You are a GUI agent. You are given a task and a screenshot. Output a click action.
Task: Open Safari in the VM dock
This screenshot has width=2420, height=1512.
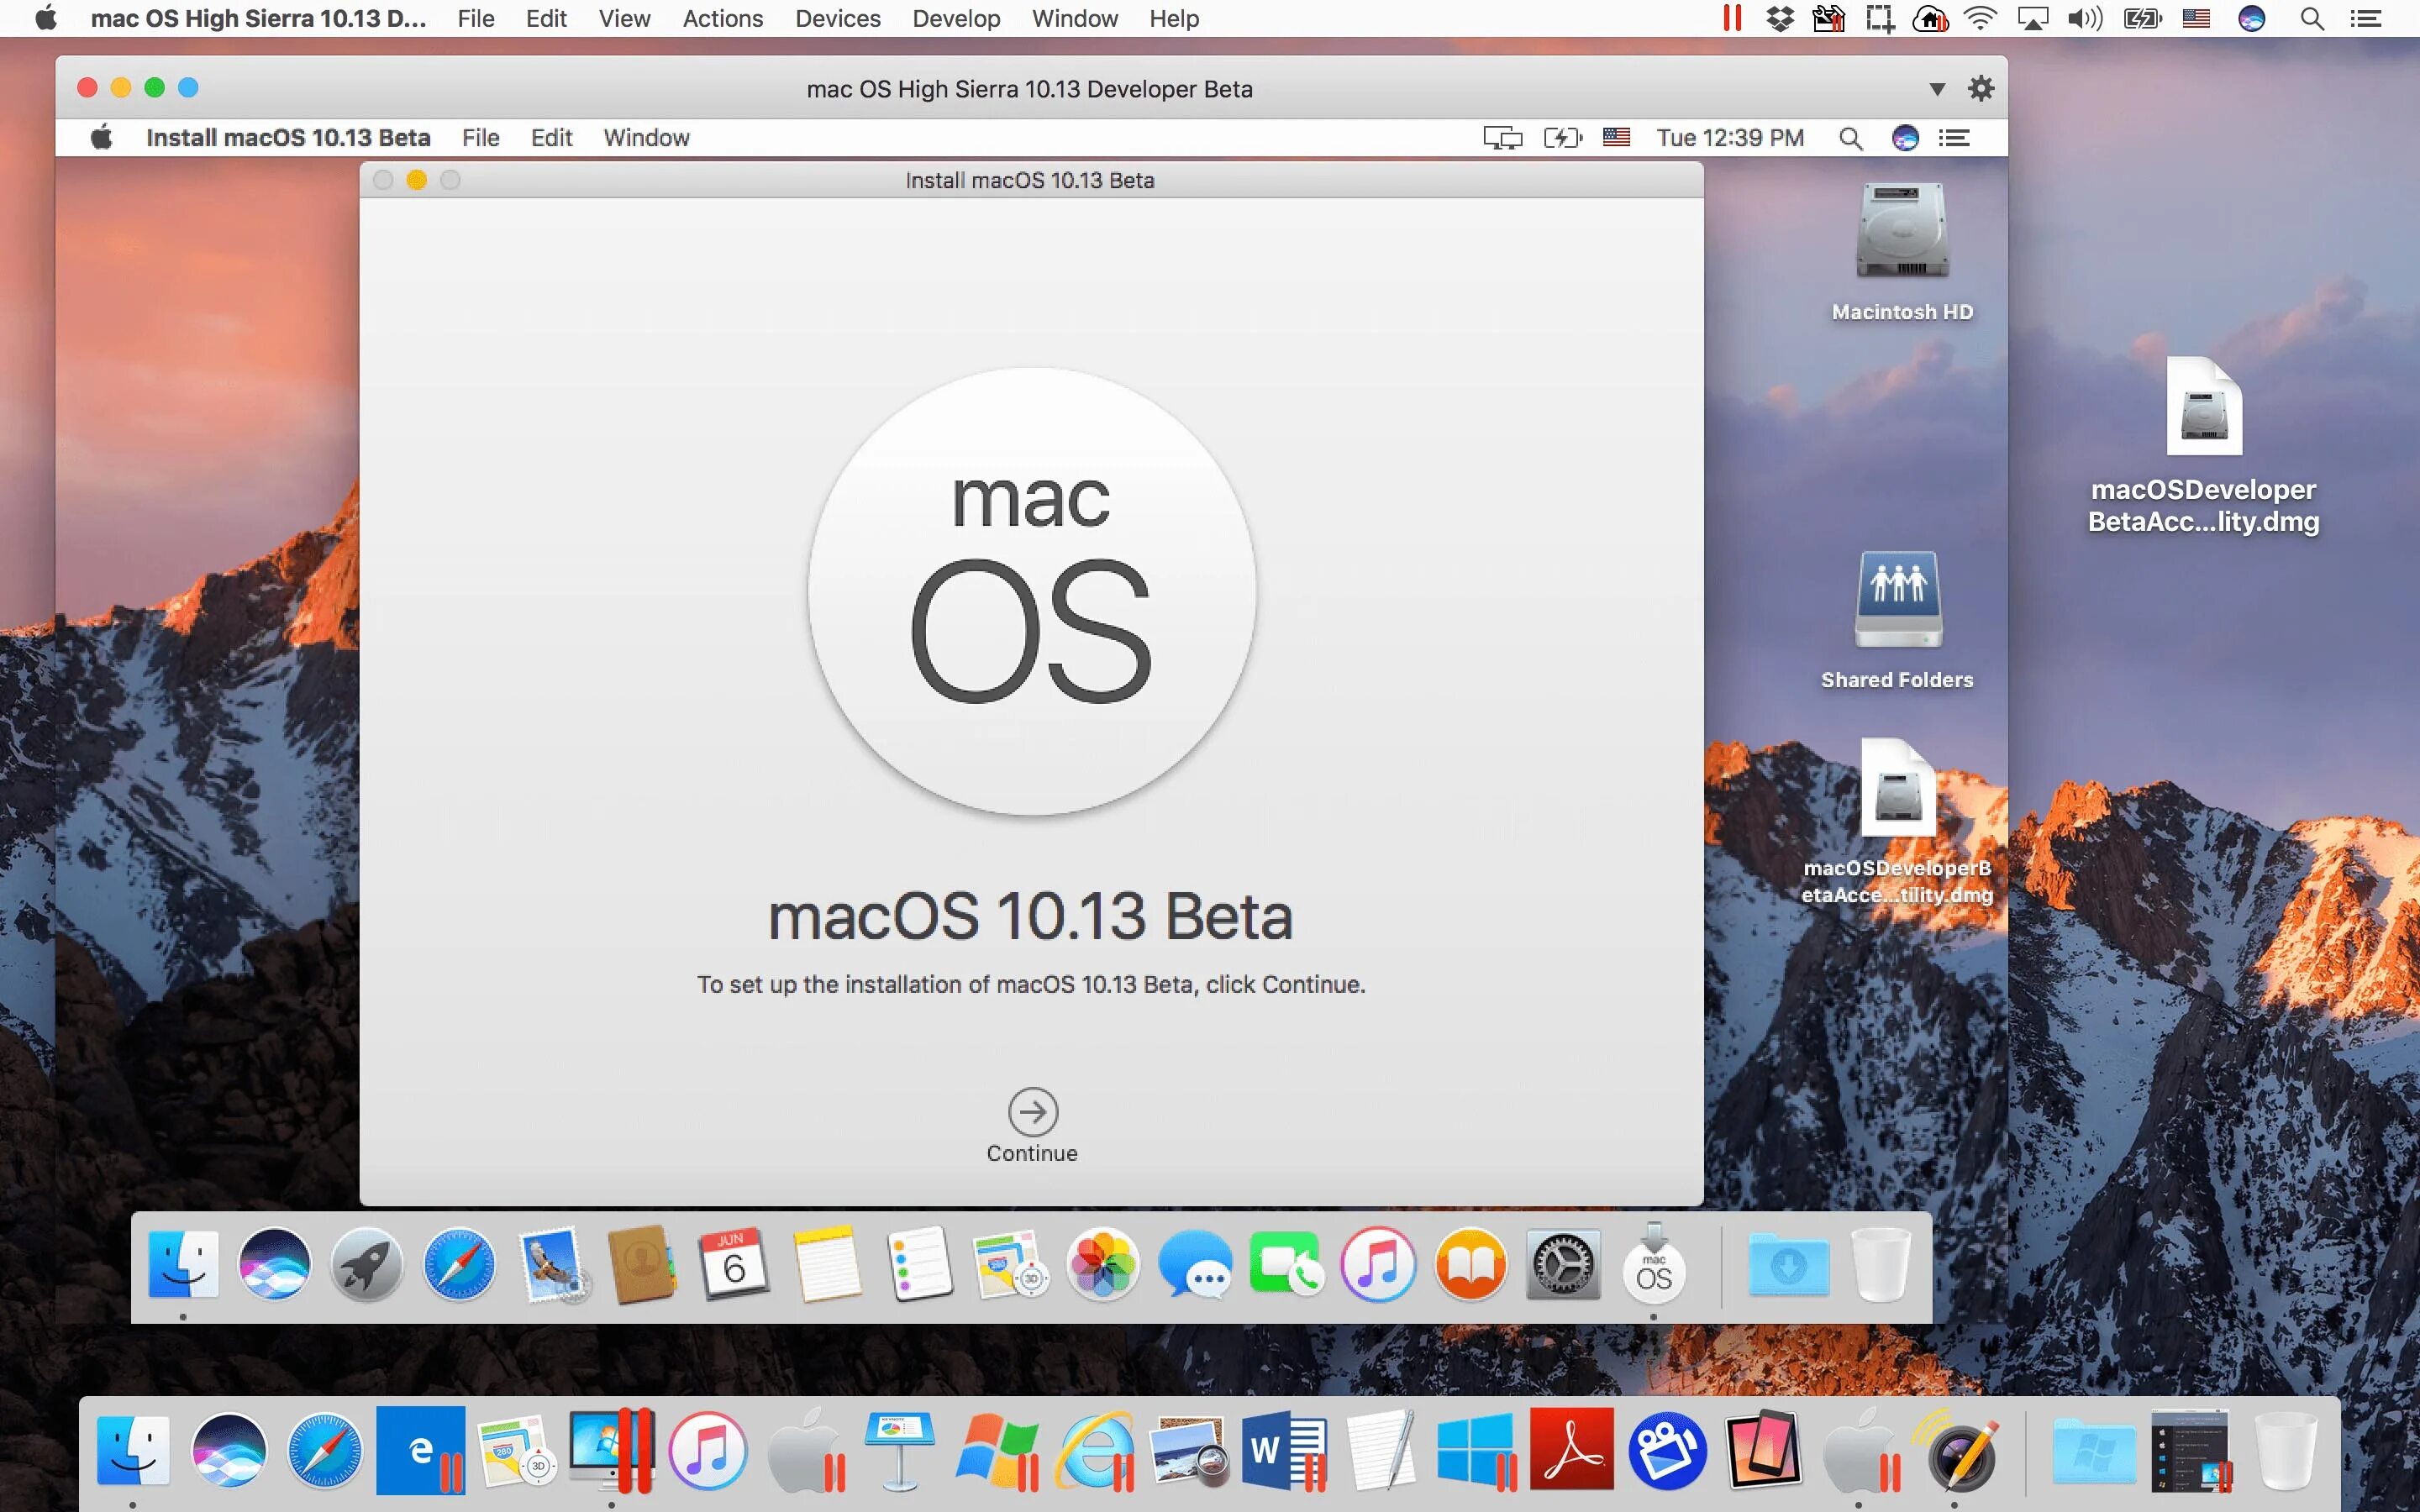click(x=459, y=1264)
